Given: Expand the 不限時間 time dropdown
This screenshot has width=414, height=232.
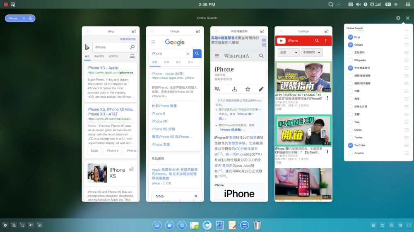Looking at the screenshot, I should tap(311, 52).
